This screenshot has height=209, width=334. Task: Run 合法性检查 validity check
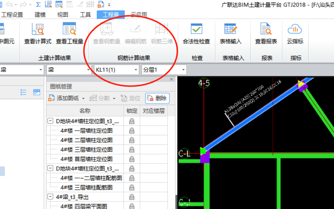pyautogui.click(x=196, y=34)
